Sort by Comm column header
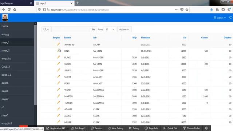This screenshot has height=131, width=233. click(x=205, y=37)
